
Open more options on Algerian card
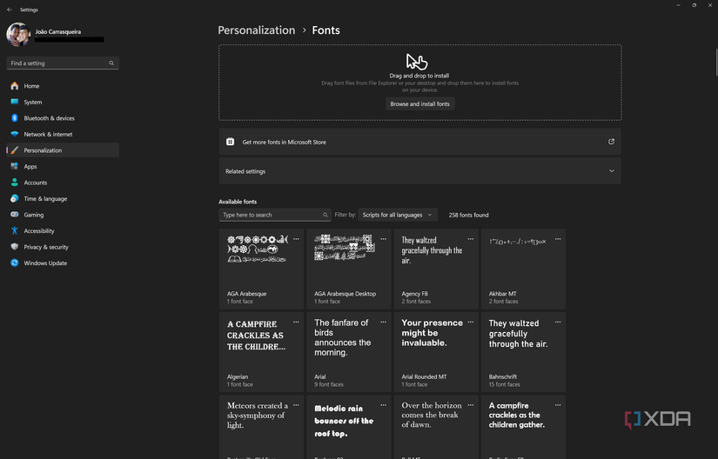coord(296,322)
